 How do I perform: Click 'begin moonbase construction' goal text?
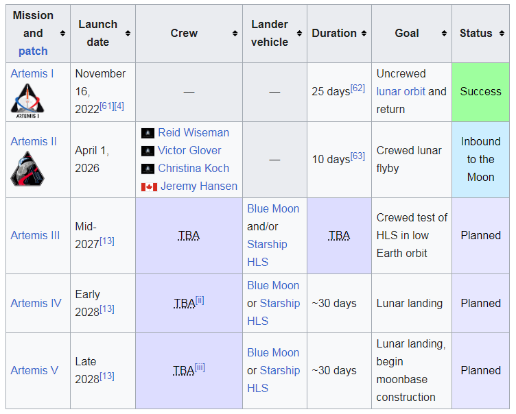(406, 380)
